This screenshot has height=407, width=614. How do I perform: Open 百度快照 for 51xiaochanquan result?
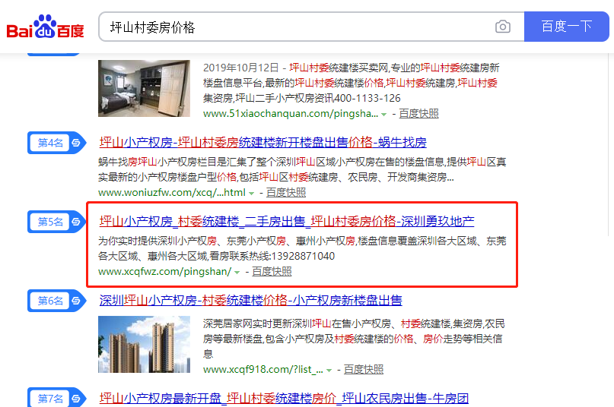pyautogui.click(x=418, y=113)
